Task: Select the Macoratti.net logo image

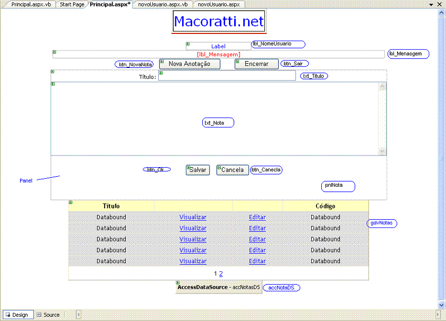Action: click(x=219, y=21)
